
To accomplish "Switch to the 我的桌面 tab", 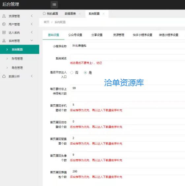I will click(x=50, y=13).
